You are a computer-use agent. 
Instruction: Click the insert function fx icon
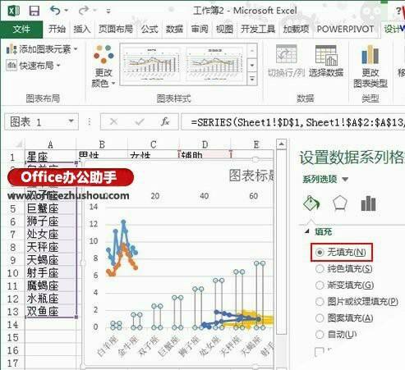coord(165,121)
